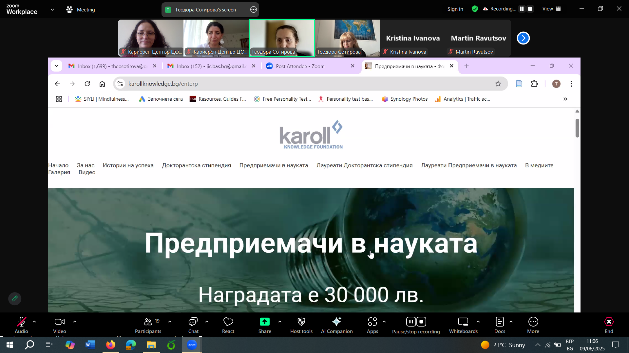Pause the cloud recording in top bar
The height and width of the screenshot is (353, 629).
[522, 9]
